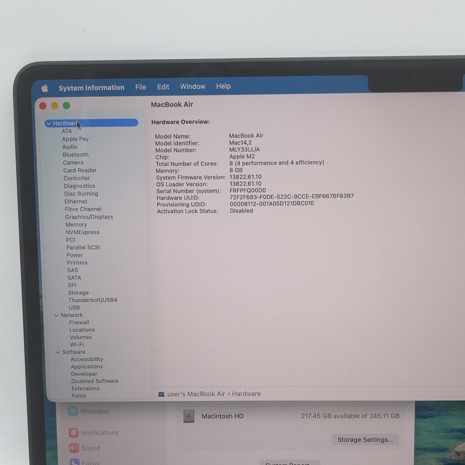Select PCI in the sidebar
The width and height of the screenshot is (465, 465).
coord(71,240)
